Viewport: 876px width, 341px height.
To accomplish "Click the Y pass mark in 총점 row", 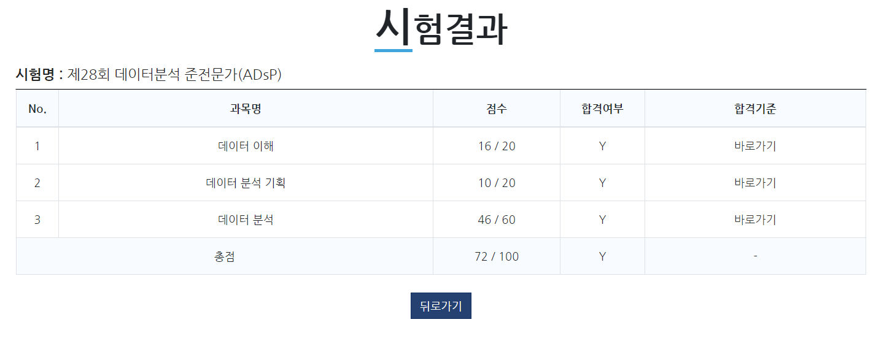I will pos(602,256).
